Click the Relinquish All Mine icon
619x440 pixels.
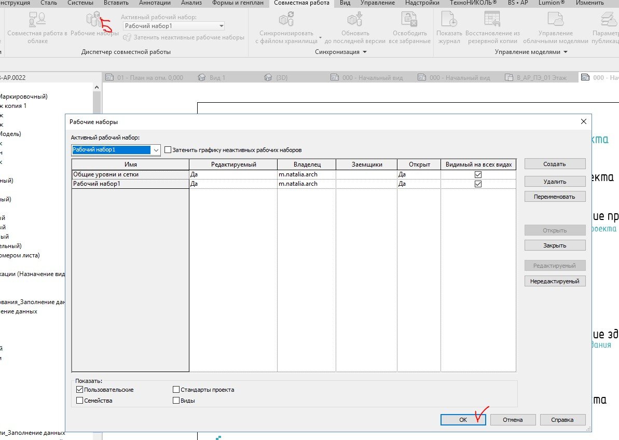coord(409,19)
